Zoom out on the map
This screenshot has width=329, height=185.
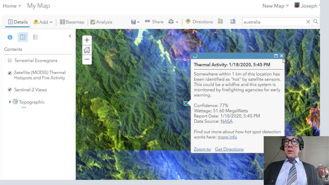(87, 59)
